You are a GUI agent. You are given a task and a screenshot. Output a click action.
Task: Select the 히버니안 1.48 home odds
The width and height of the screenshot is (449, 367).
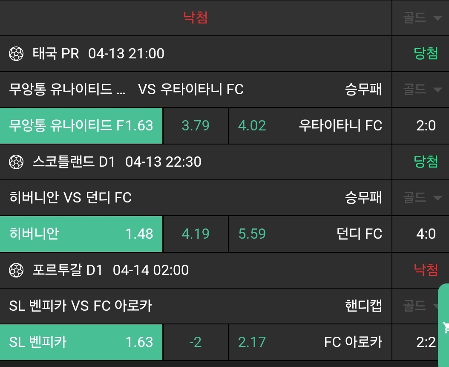81,234
